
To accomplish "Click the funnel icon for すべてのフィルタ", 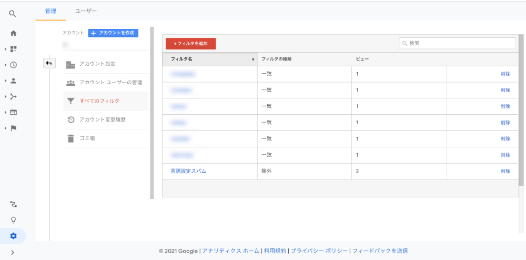I will (70, 101).
